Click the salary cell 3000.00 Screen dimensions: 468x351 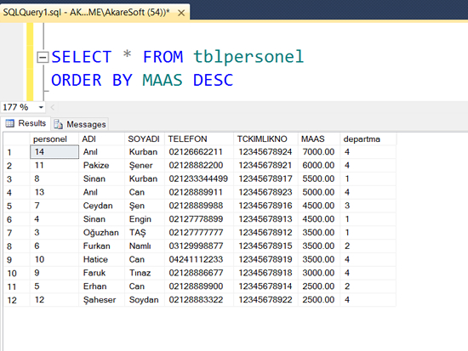click(x=319, y=273)
